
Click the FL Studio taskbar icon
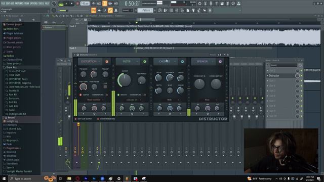pos(127,178)
